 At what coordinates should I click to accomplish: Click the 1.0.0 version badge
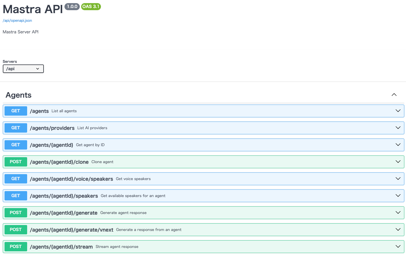[x=72, y=7]
